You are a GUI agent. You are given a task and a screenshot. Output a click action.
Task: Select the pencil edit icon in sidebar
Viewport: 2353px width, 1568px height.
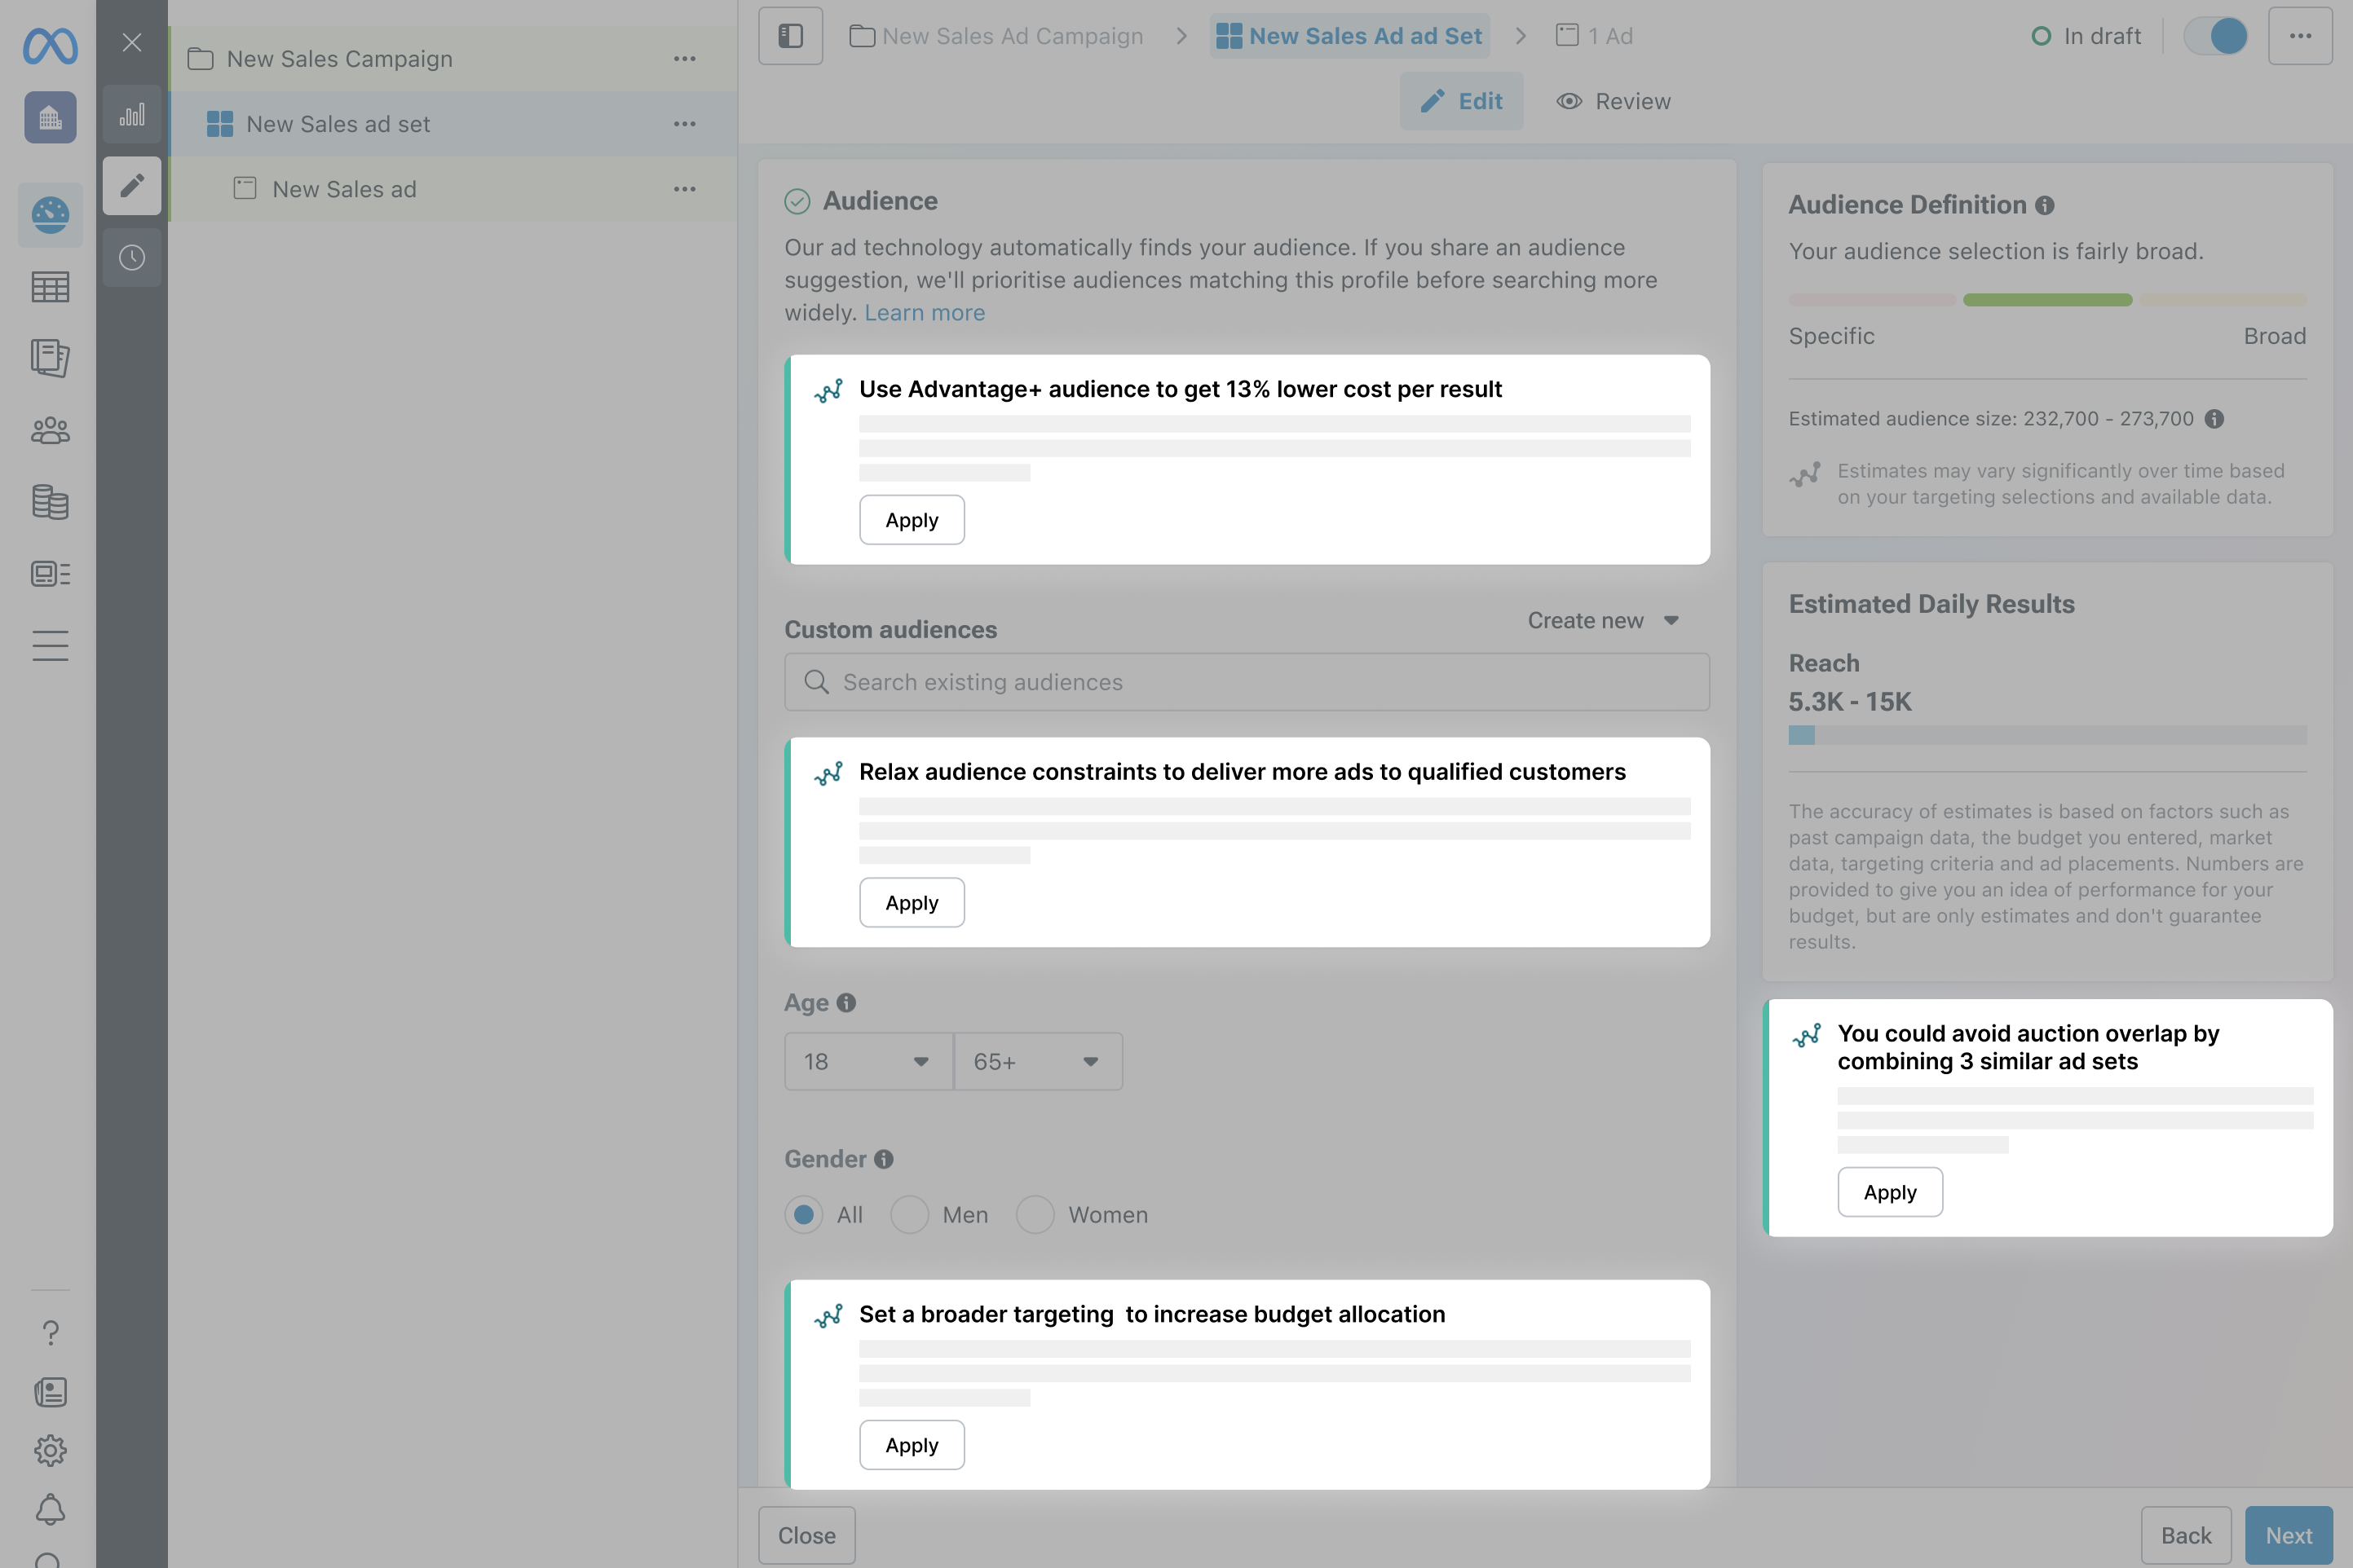[132, 185]
